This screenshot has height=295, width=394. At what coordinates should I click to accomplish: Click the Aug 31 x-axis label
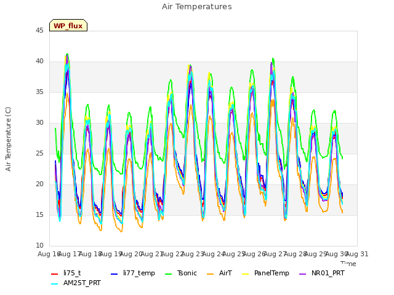357,254
